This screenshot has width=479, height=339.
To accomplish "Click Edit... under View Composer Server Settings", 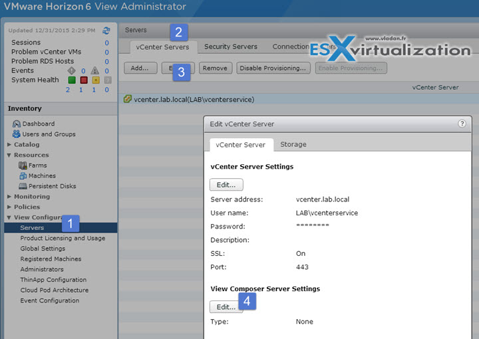I will click(226, 306).
